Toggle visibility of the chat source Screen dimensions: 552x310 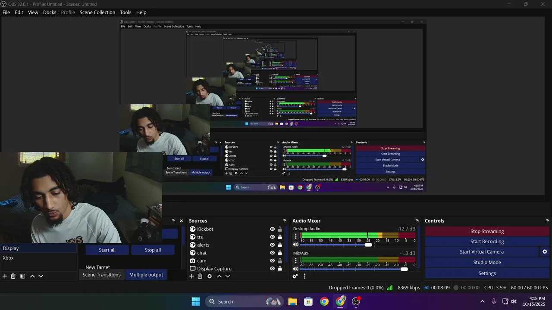coord(272,253)
